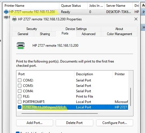Click the port list horizontal scrollbar
The image size is (145, 133).
(60, 113)
